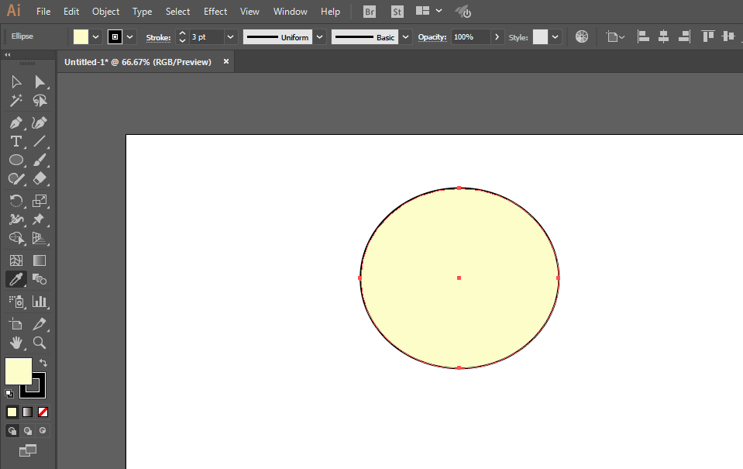Open Basic brush definition dropdown
The image size is (743, 469).
tap(406, 37)
